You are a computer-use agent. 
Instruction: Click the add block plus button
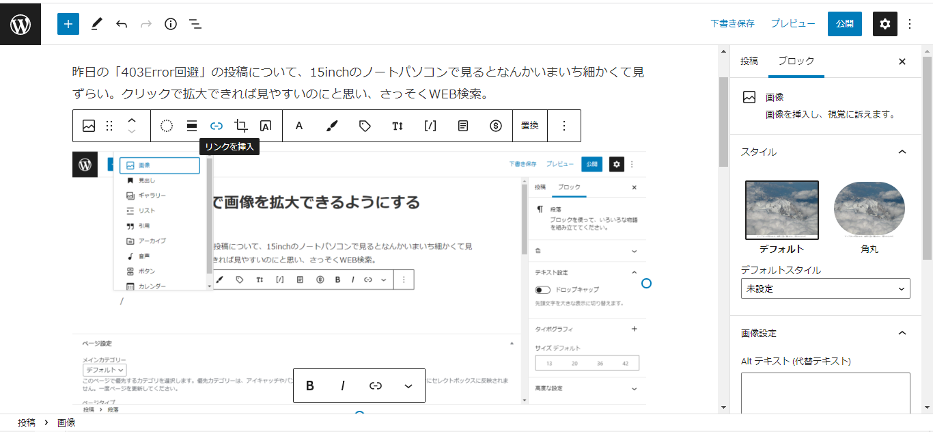[x=68, y=24]
